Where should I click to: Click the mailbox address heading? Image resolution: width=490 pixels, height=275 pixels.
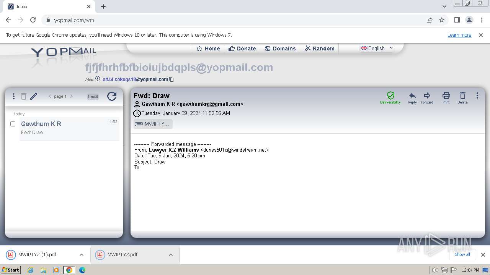point(179,68)
